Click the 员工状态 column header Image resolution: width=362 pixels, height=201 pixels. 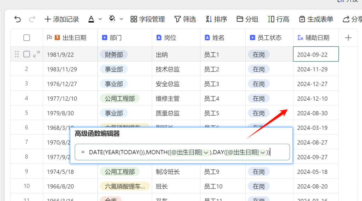pos(269,37)
